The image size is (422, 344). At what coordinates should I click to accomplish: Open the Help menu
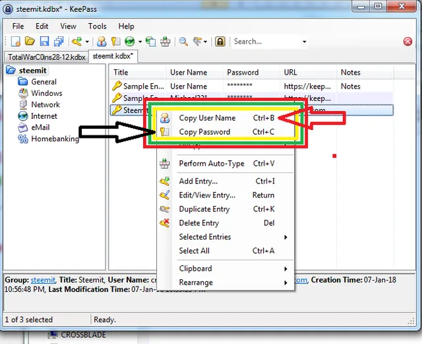(x=126, y=26)
